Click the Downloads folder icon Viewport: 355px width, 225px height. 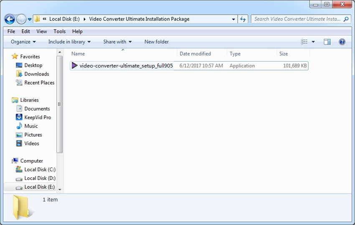click(x=19, y=74)
